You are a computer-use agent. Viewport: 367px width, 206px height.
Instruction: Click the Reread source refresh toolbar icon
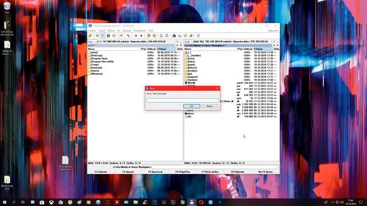90,35
